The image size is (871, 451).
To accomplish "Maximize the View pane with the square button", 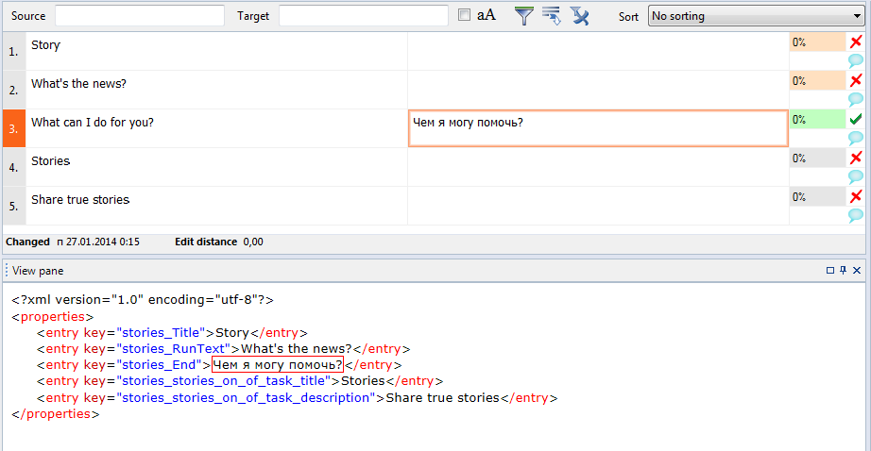I will tap(830, 271).
